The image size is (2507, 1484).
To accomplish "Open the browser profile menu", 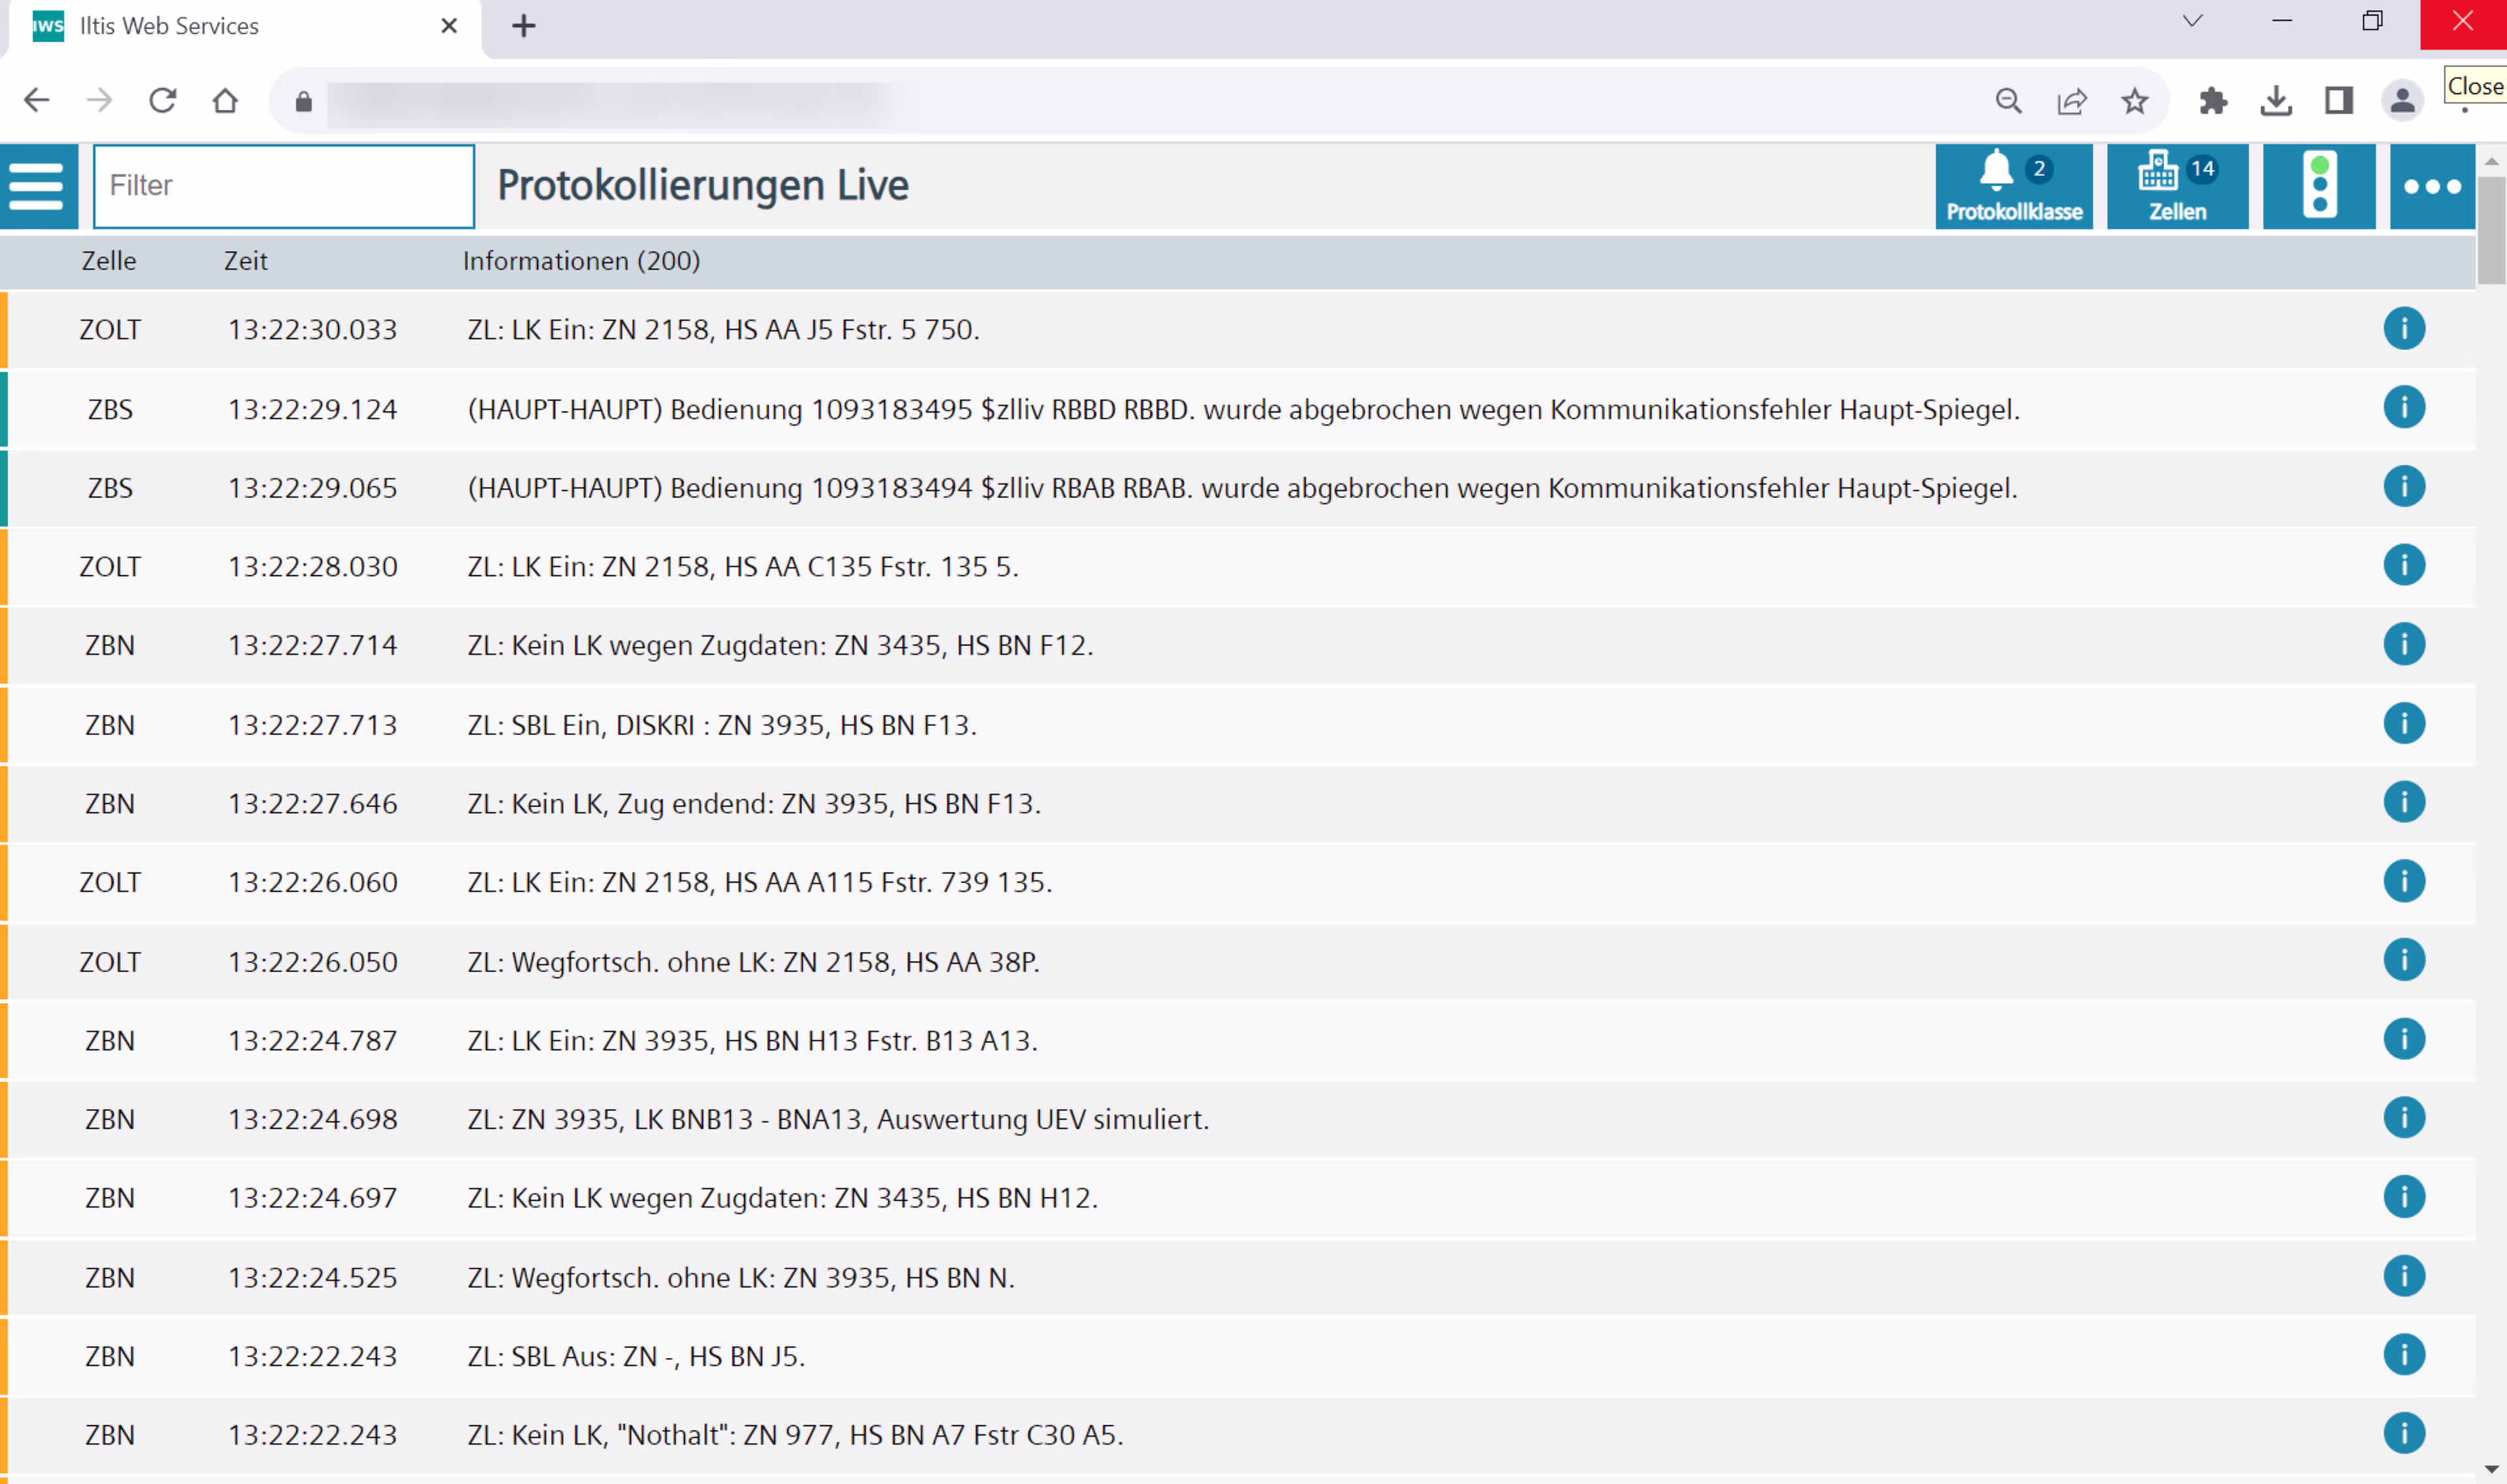I will click(2401, 100).
